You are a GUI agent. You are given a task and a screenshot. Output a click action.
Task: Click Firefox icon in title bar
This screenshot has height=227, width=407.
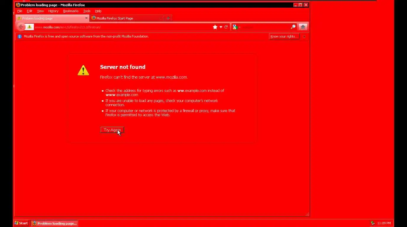pyautogui.click(x=18, y=5)
